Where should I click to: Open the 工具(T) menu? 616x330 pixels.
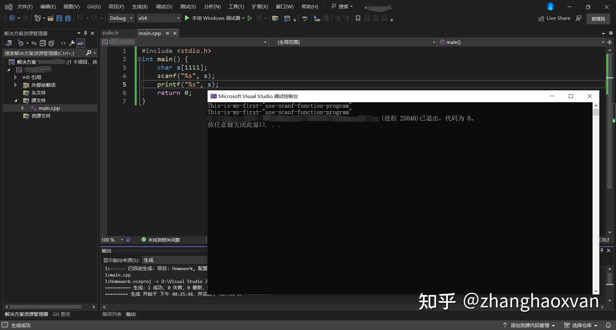click(236, 6)
